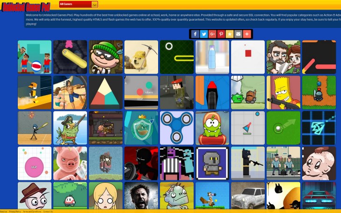Click the Twitter share icon
341x213 pixels.
click(x=204, y=34)
